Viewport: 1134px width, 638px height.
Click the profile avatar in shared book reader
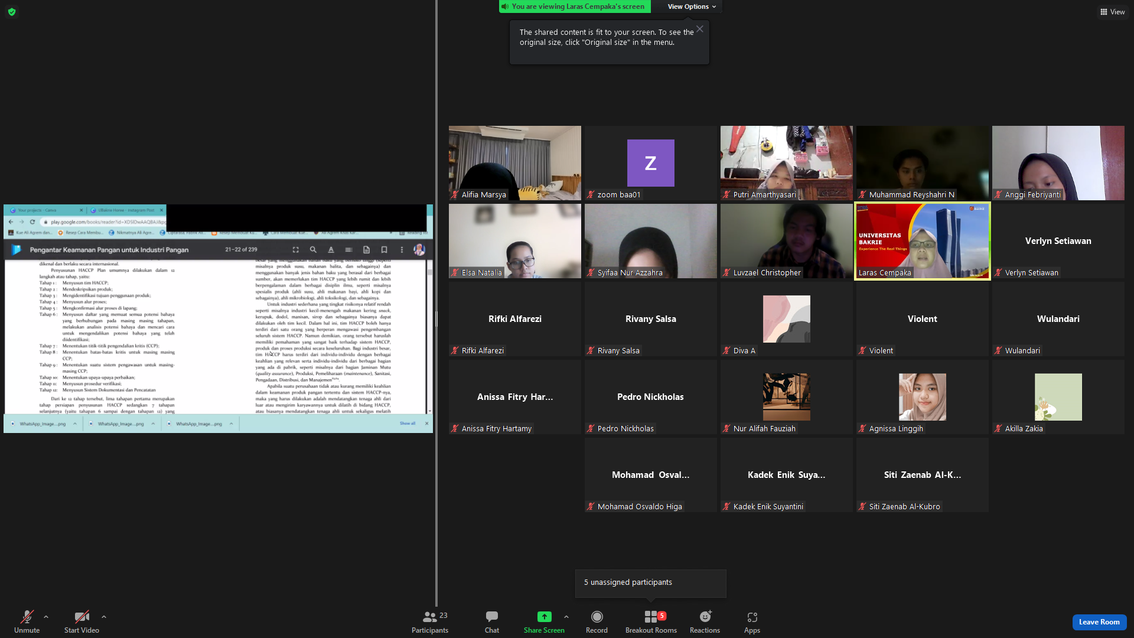click(419, 250)
